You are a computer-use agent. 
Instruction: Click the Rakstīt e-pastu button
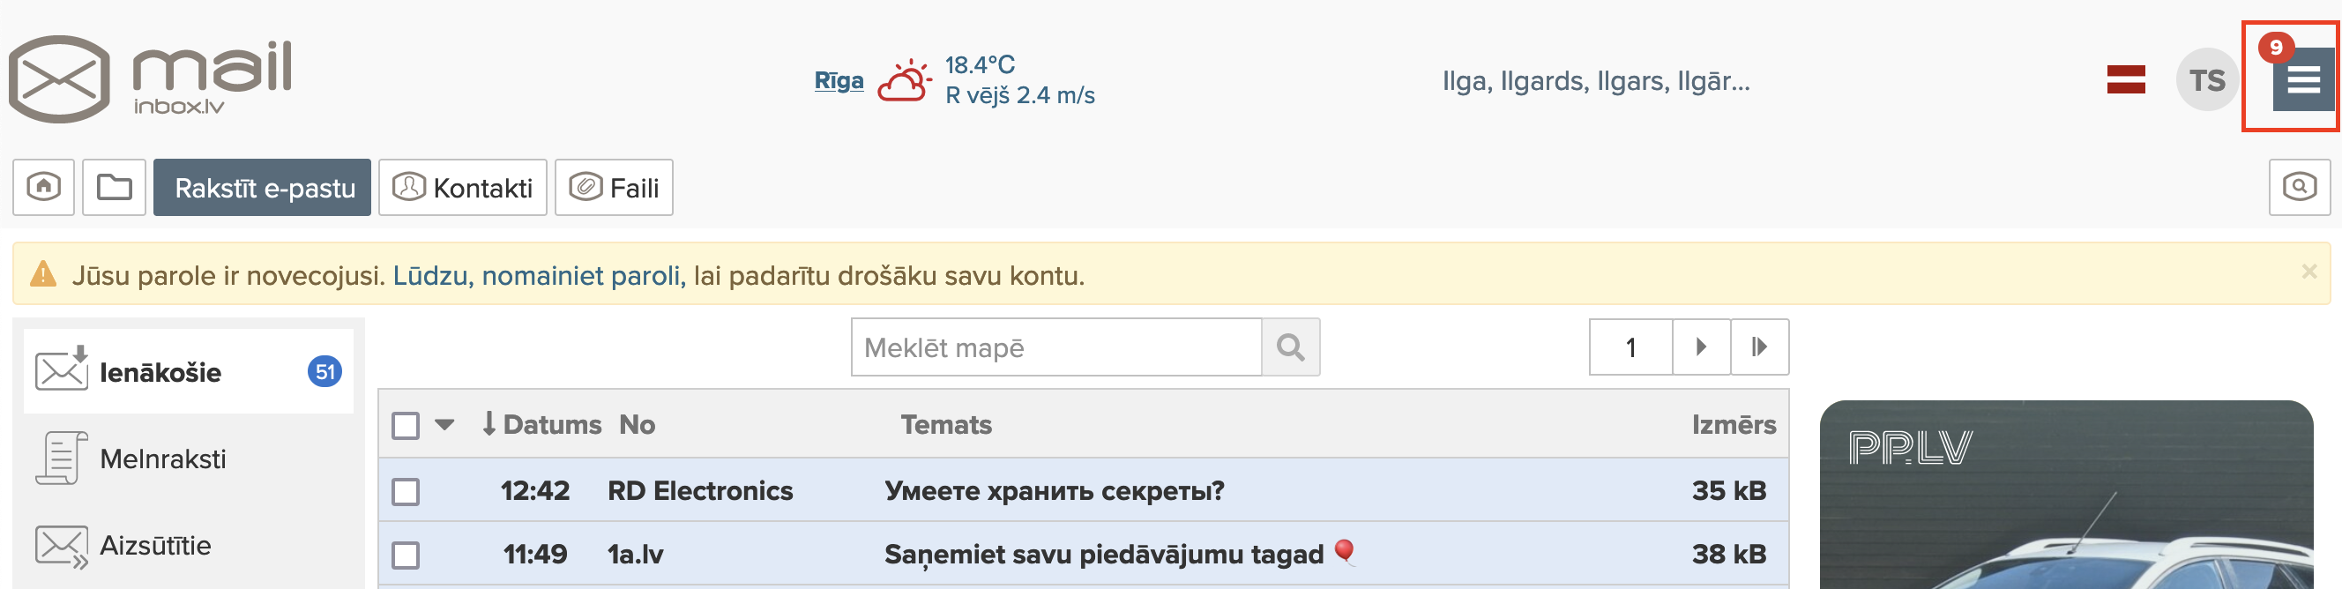[262, 187]
